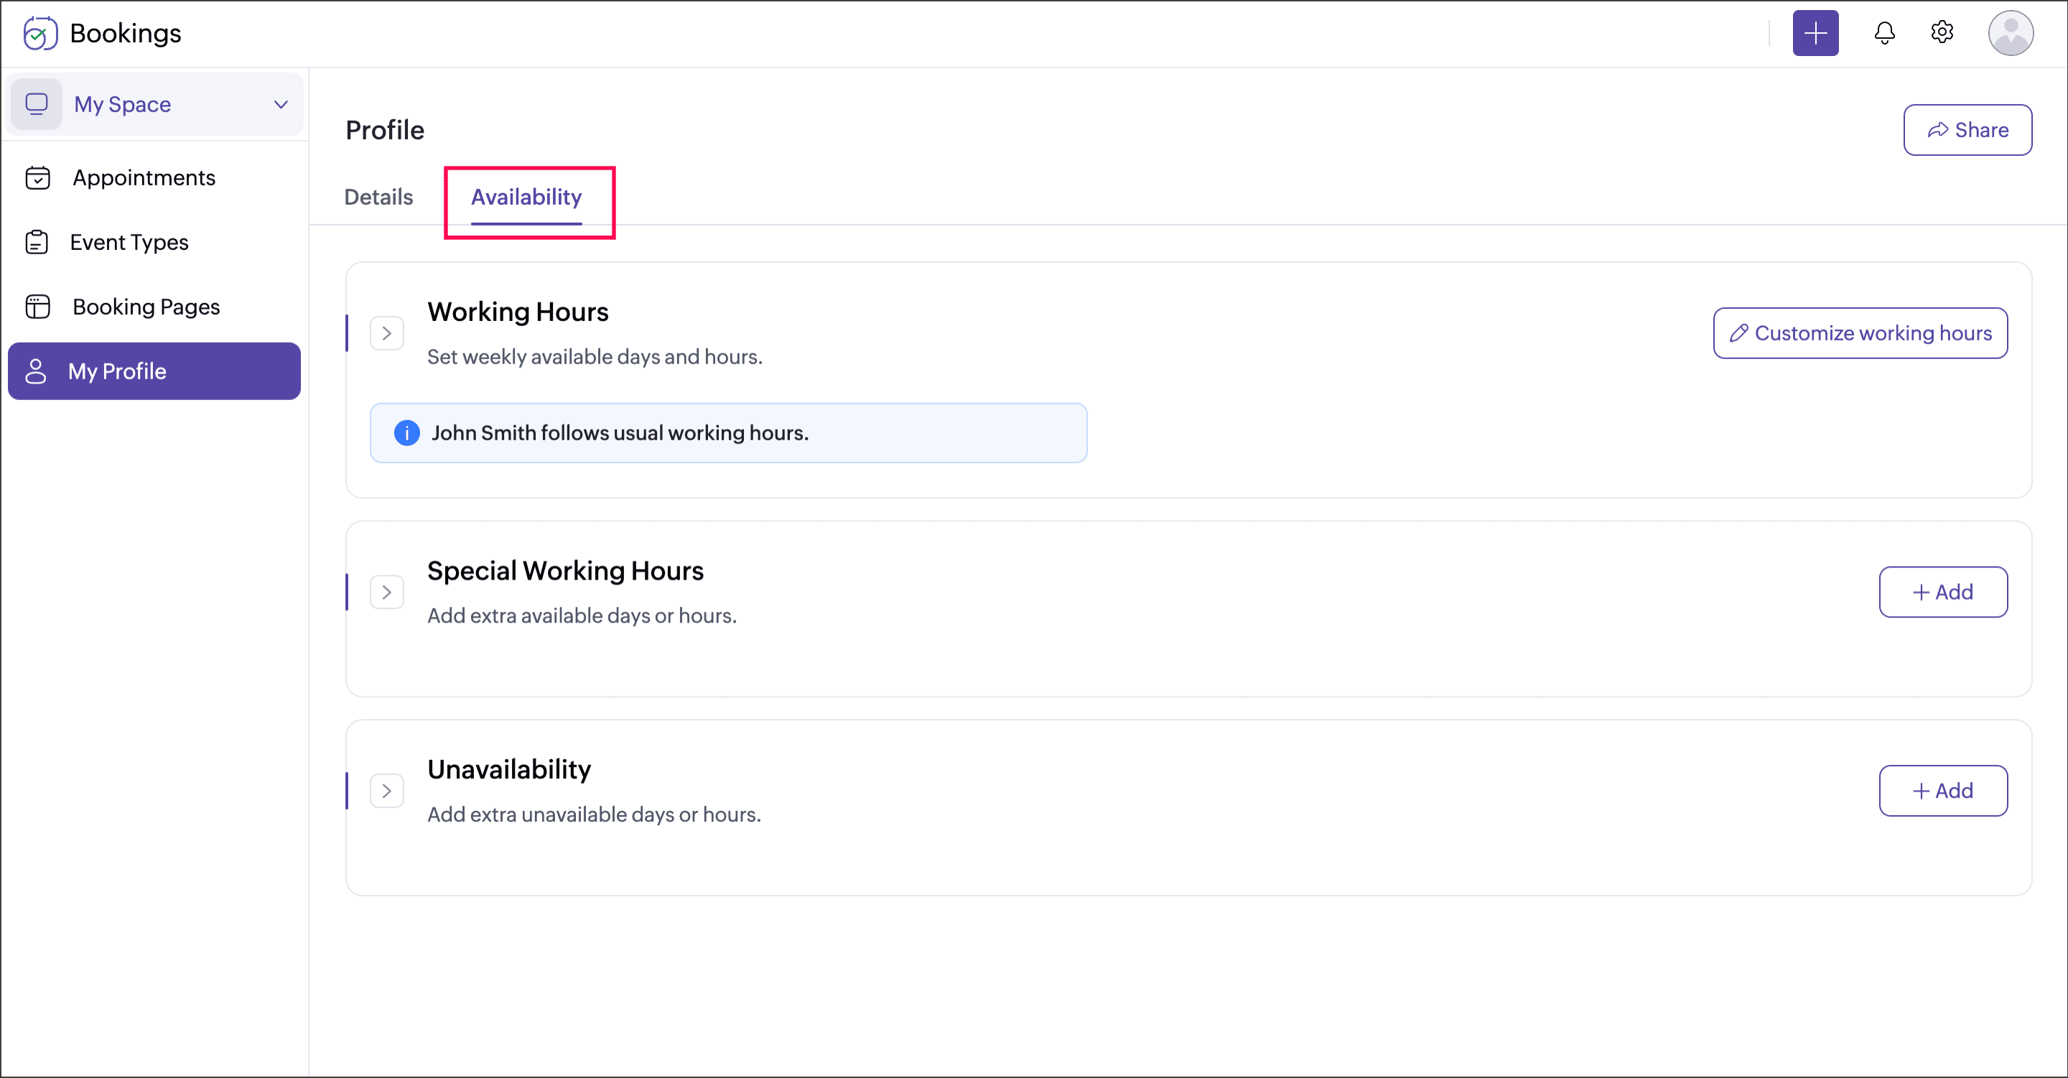Screen dimensions: 2068x1078
Task: Click 'Add extra available days or hours.' text
Action: click(x=582, y=615)
